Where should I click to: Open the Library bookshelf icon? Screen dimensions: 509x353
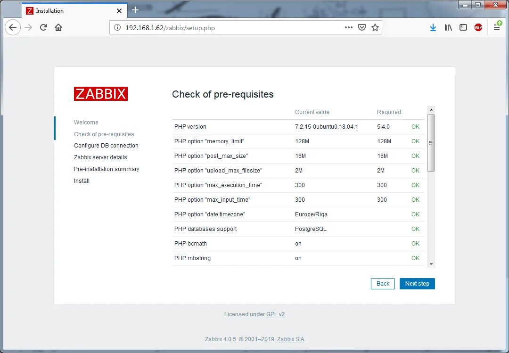[x=448, y=28]
